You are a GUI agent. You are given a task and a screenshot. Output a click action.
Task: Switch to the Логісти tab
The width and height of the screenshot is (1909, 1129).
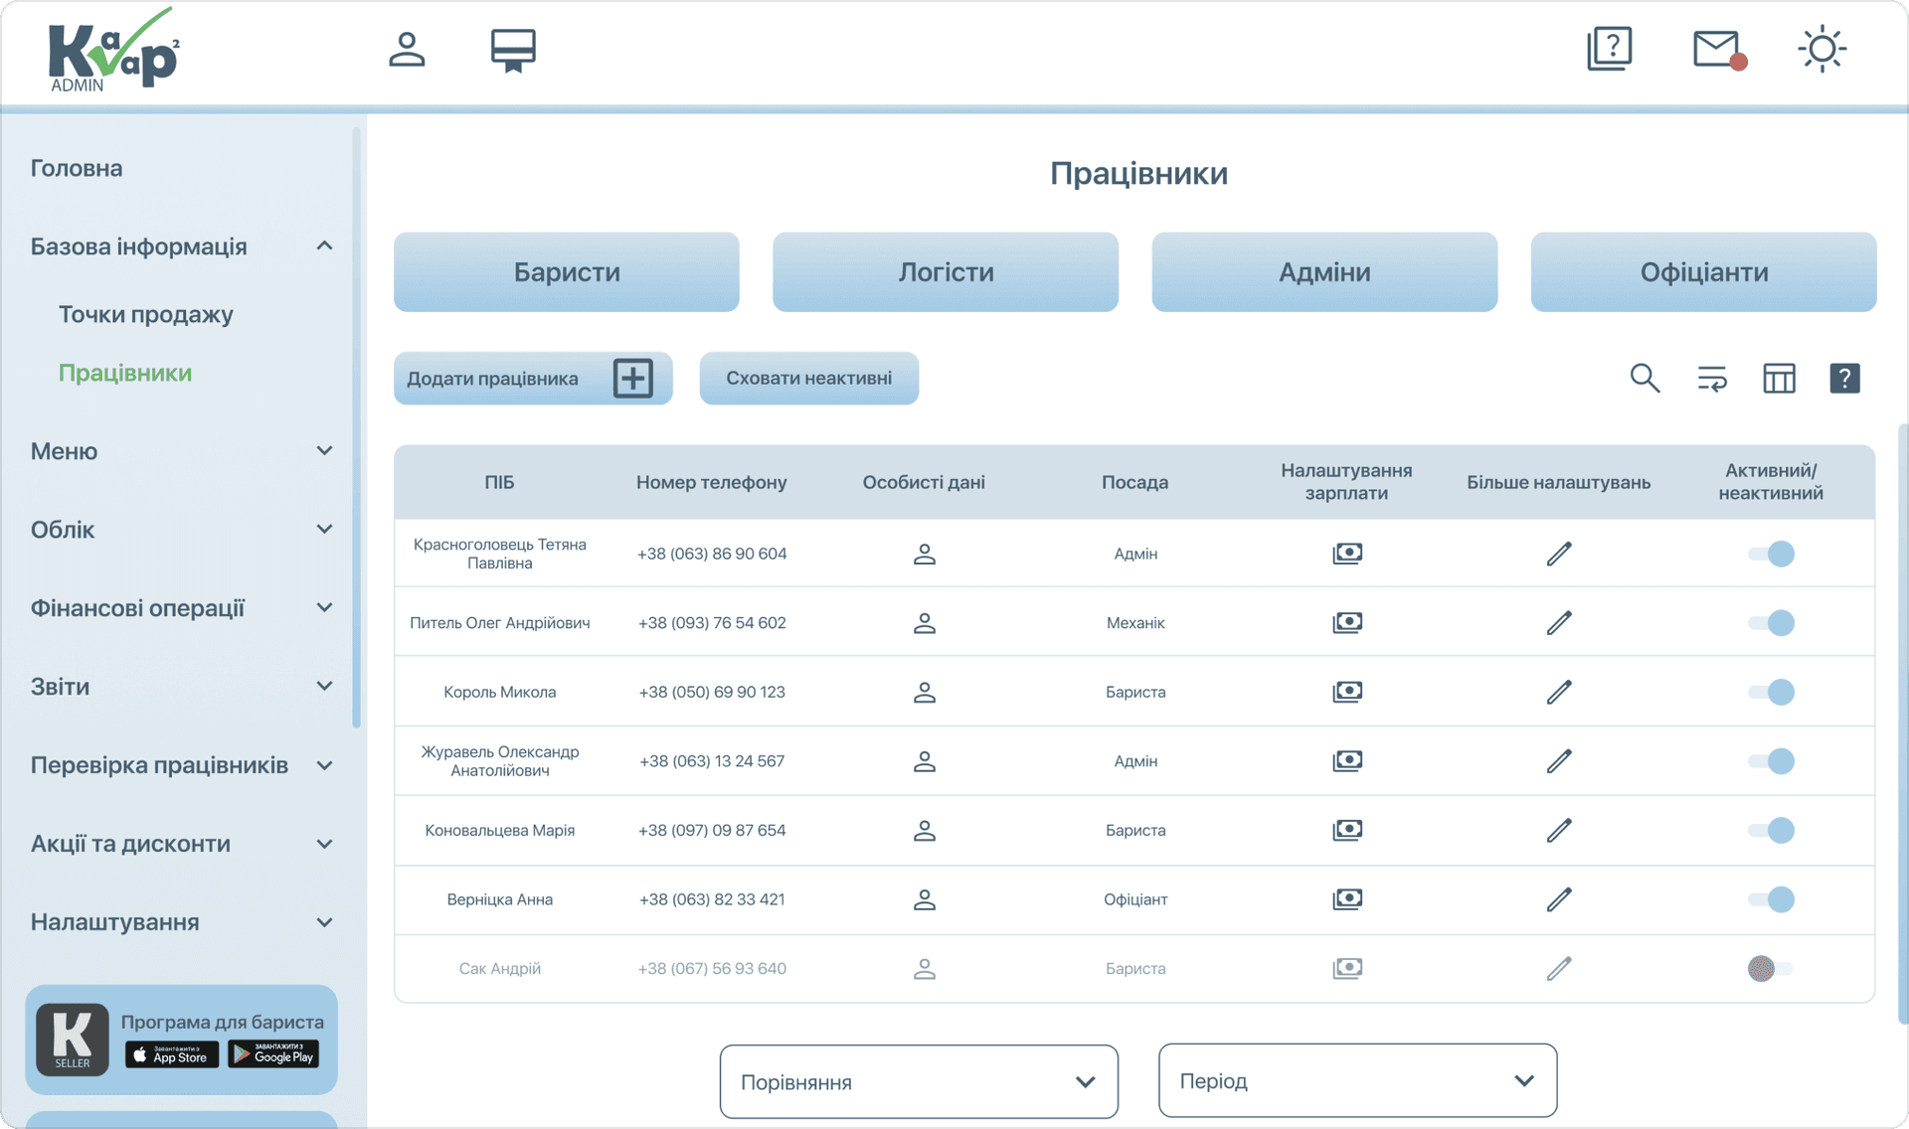click(946, 272)
